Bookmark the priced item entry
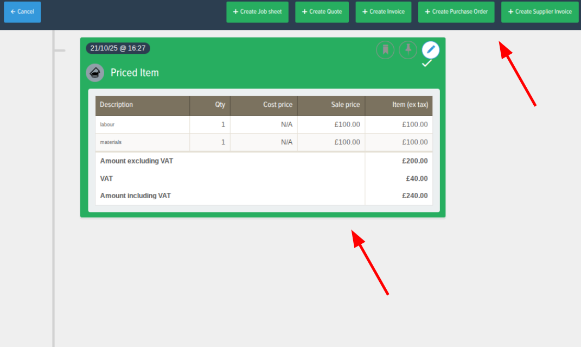 pos(385,50)
